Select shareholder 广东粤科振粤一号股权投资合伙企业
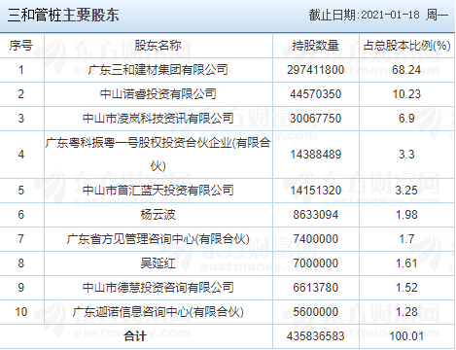 pos(158,155)
